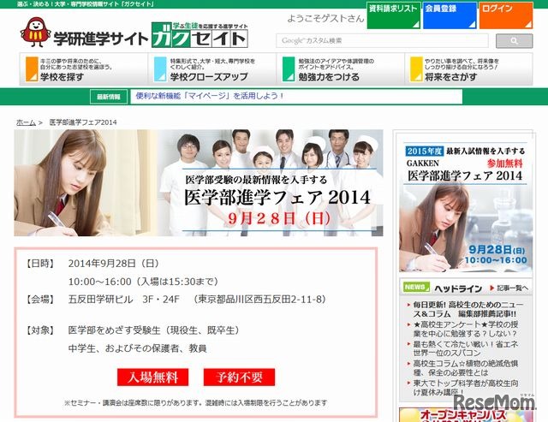Image resolution: width=548 pixels, height=422 pixels.
Task: Open the 学校クローズアップ menu
Action: click(x=212, y=69)
